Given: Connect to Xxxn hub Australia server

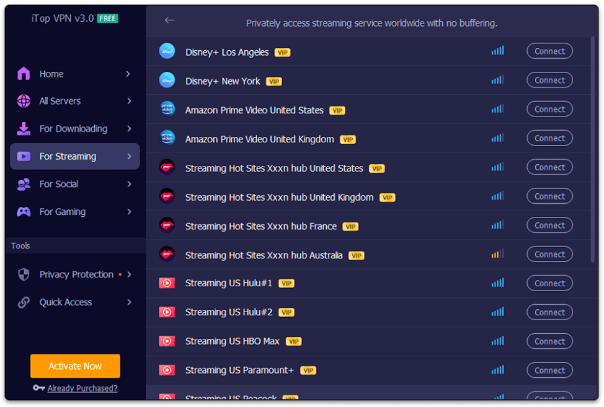Looking at the screenshot, I should point(549,254).
